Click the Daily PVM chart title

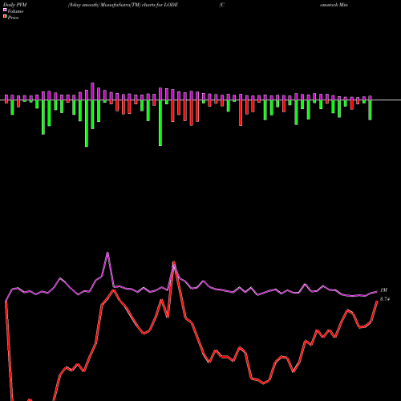(x=15, y=5)
